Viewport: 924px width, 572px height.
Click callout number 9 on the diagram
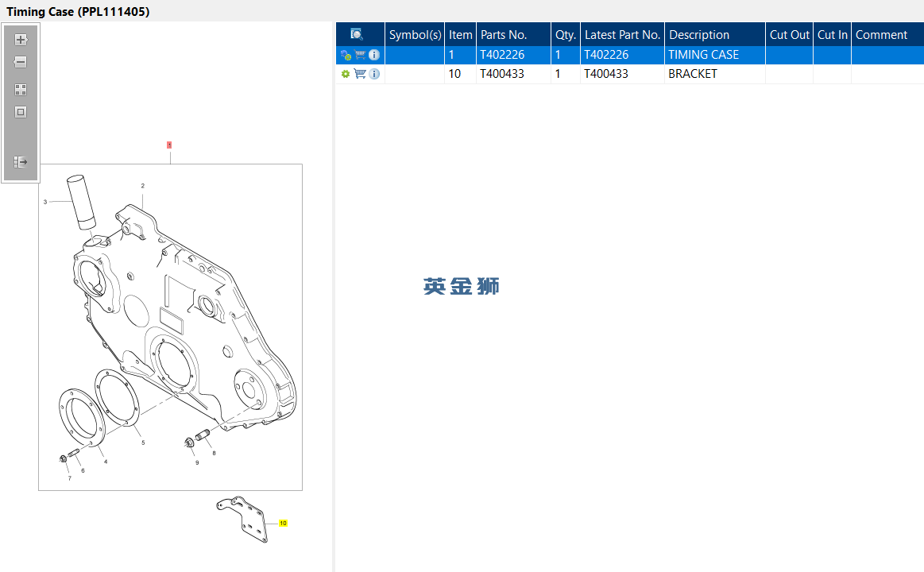pyautogui.click(x=197, y=462)
